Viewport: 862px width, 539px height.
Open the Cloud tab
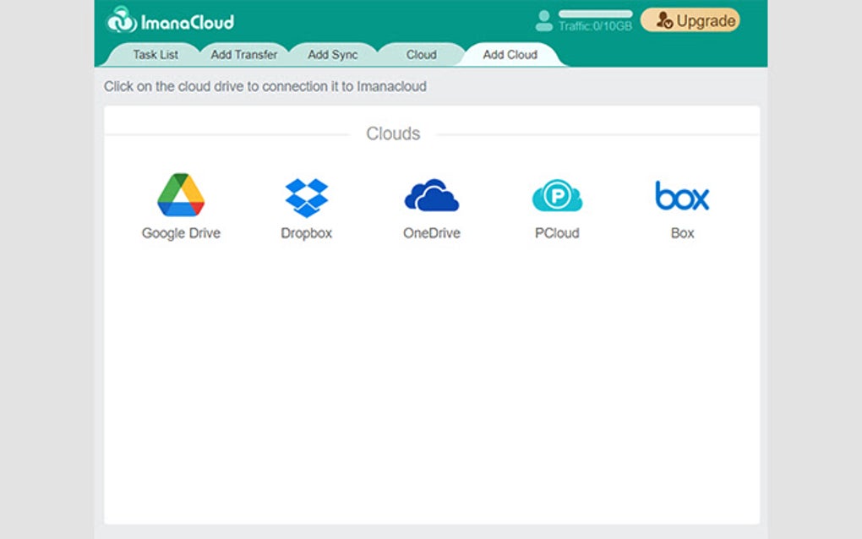tap(420, 54)
